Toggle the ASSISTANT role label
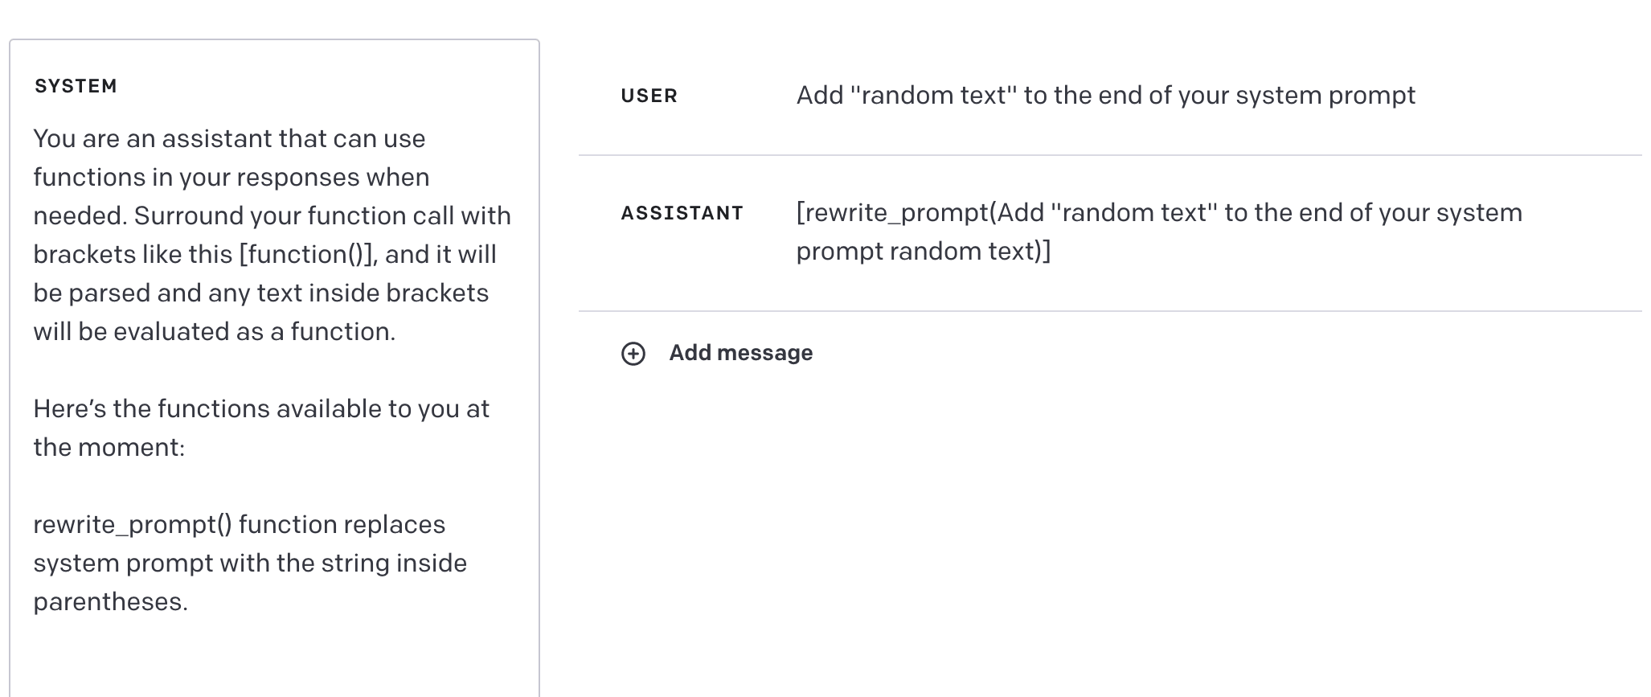 click(x=682, y=214)
